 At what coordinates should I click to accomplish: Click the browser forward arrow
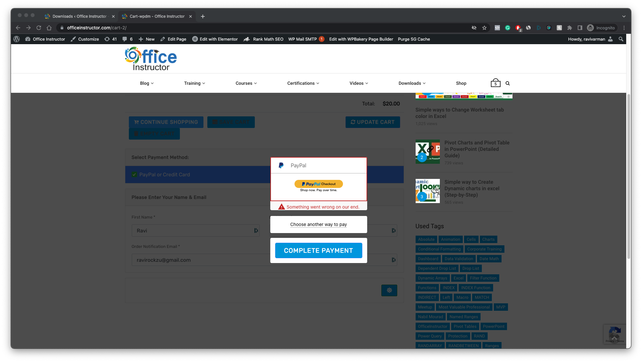(28, 28)
